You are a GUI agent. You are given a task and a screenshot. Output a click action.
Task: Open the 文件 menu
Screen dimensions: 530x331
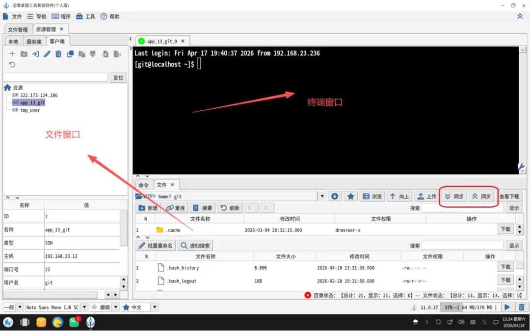click(12, 16)
